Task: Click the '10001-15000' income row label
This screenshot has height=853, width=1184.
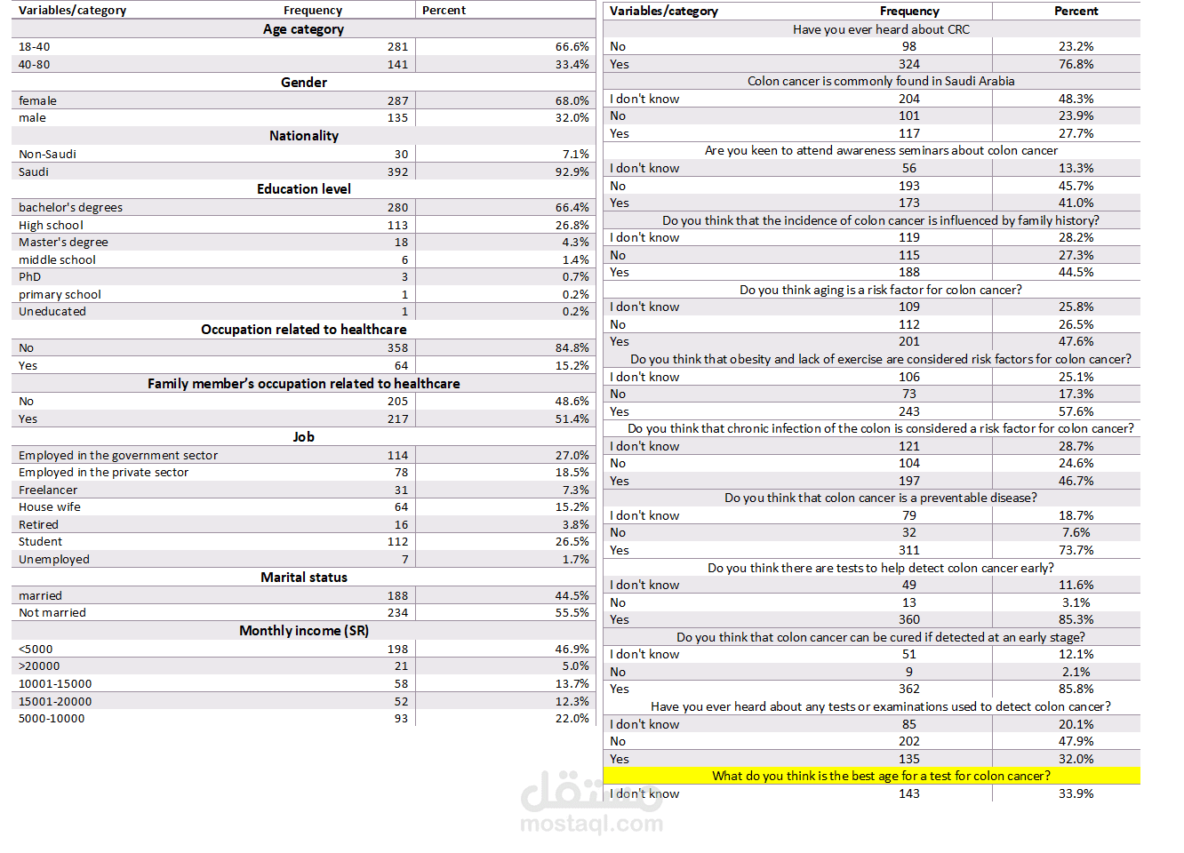Action: [x=55, y=684]
